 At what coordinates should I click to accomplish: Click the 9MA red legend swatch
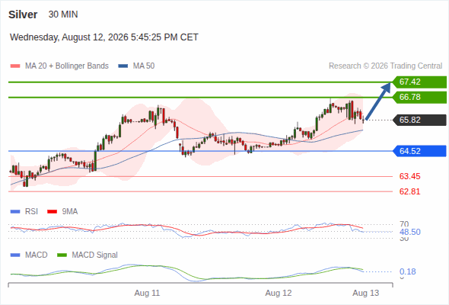click(52, 212)
